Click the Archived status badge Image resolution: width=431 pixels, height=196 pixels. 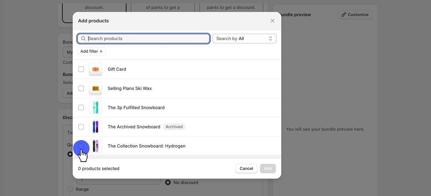click(174, 127)
